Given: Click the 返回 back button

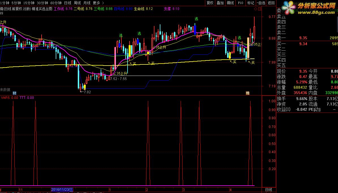Looking at the screenshot, I should tap(271, 3).
